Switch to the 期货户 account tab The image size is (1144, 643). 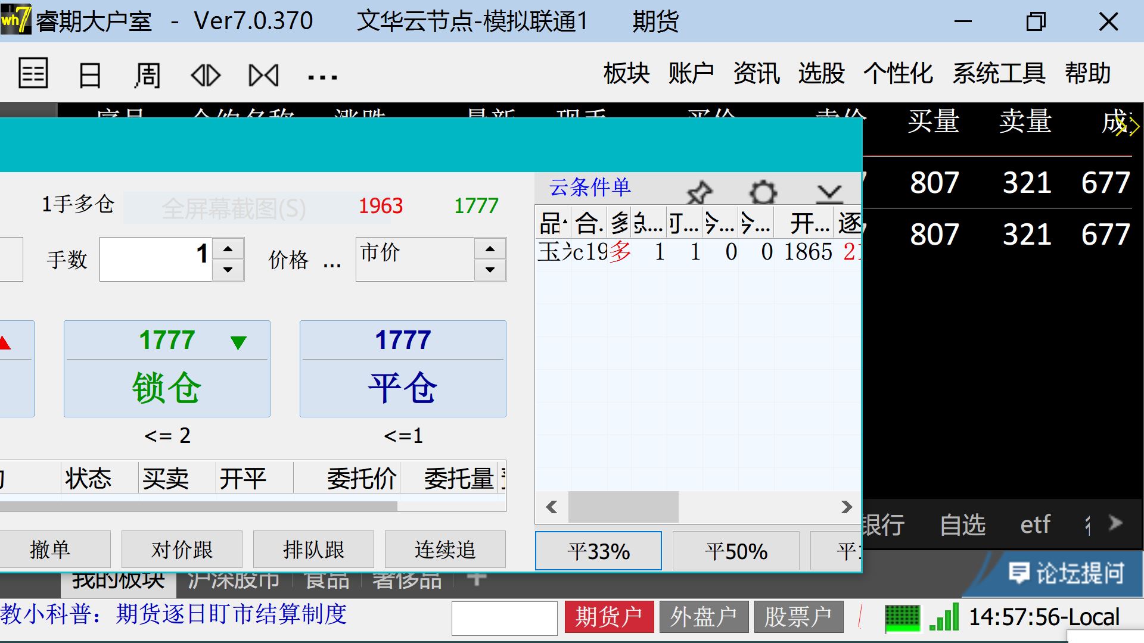pos(608,617)
